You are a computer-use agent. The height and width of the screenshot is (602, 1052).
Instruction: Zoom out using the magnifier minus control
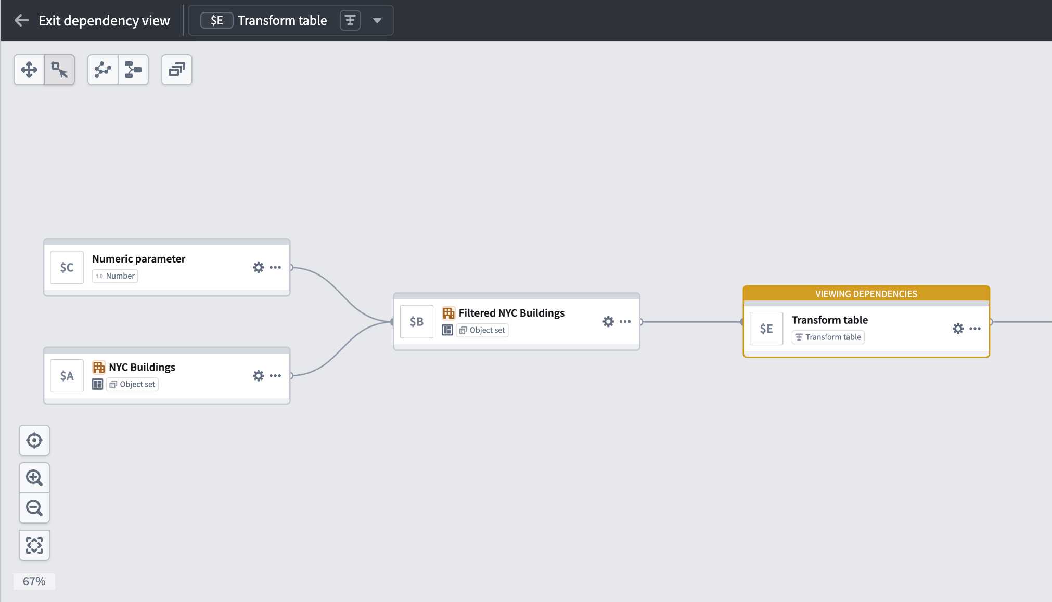34,508
